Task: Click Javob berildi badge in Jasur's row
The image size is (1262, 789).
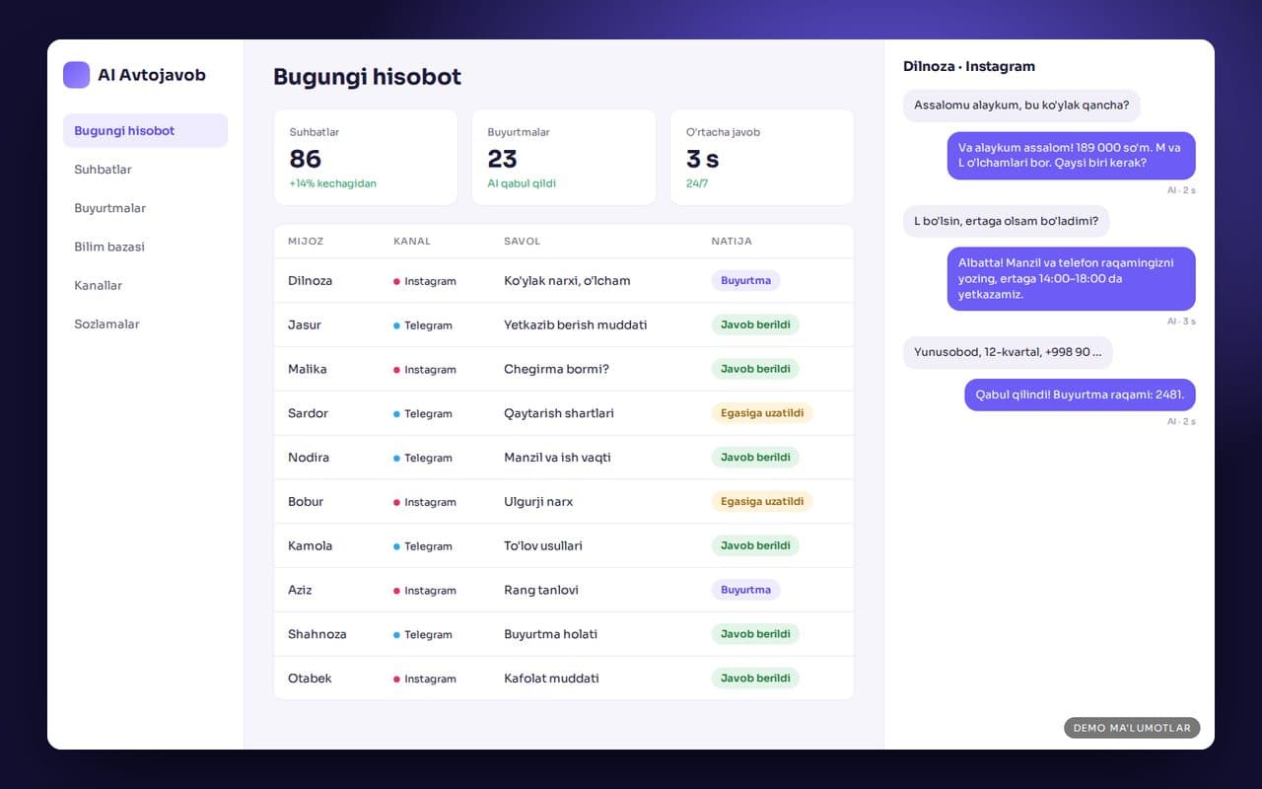Action: click(755, 324)
